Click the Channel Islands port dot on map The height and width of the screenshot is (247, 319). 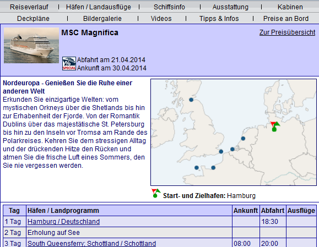point(197,168)
